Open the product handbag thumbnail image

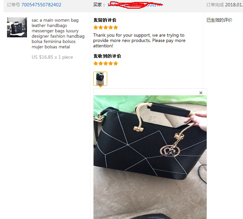tap(17, 27)
